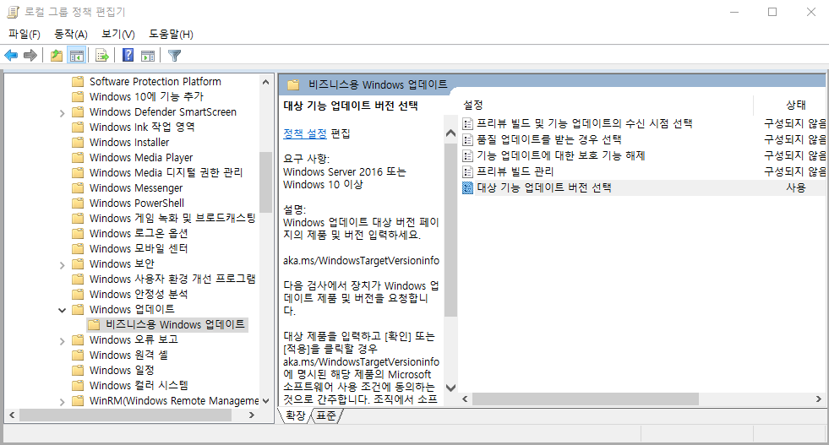Select 프리뷰 빌드 및 기능 업데이트의 수신 시점 선택 setting
Screen dimensions: 829x445
coord(584,123)
